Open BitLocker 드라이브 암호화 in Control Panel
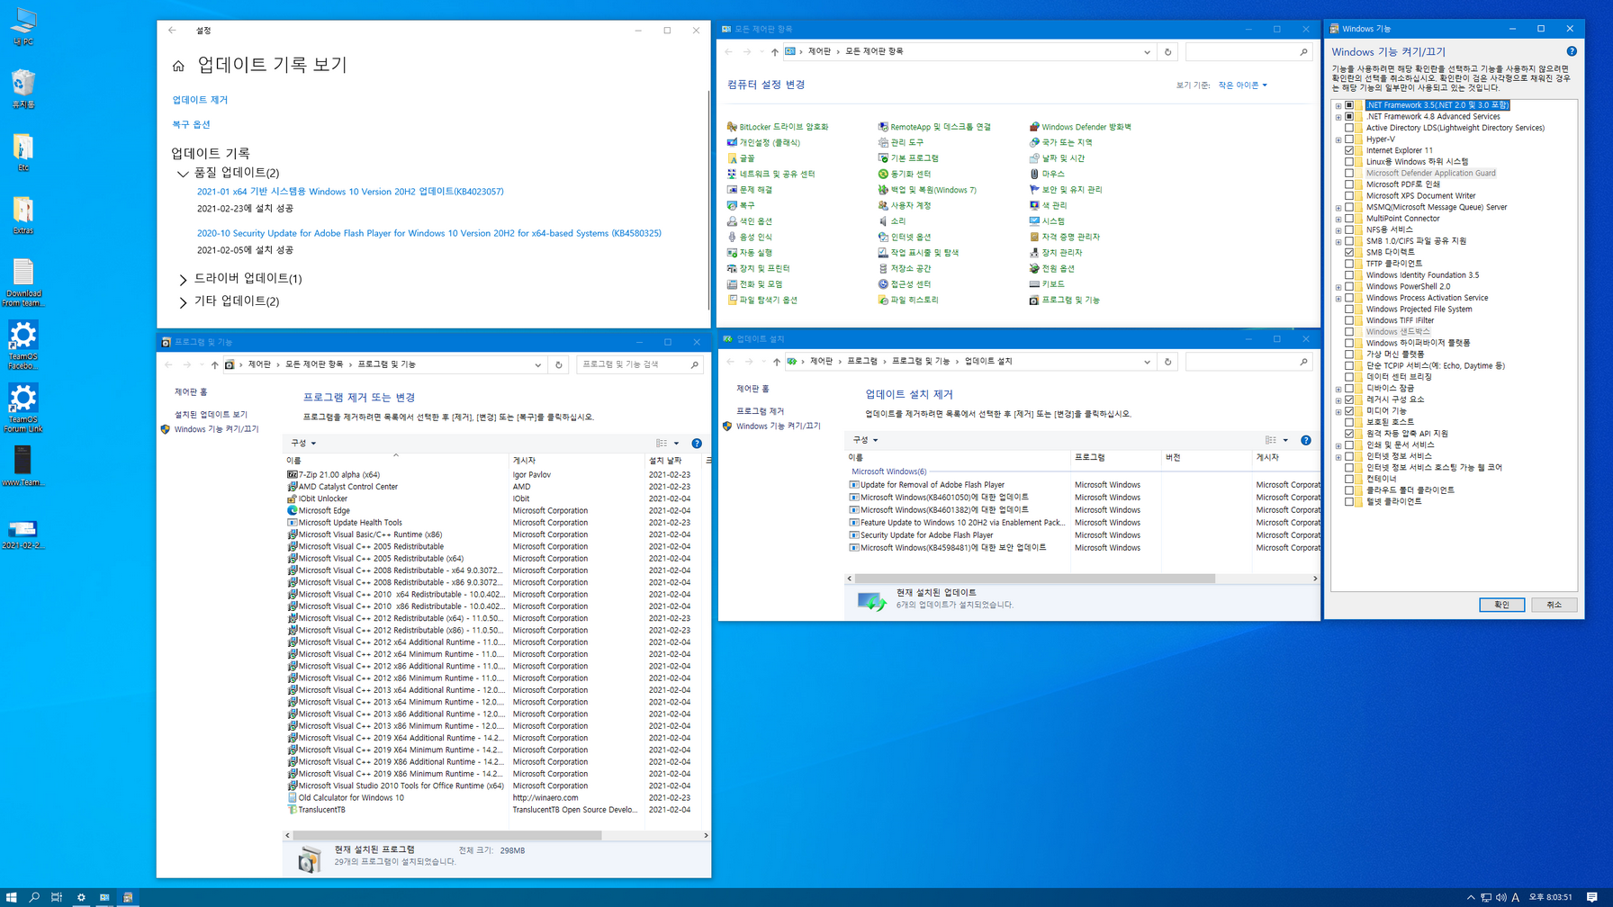This screenshot has width=1613, height=907. coord(778,127)
